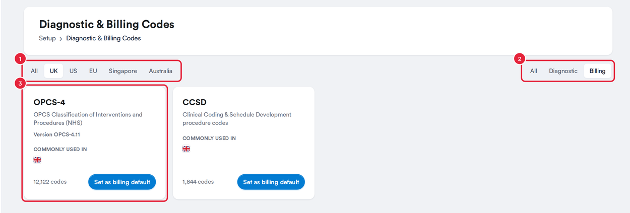Click the red annotation marker numbered 3
Screen dimensions: 630x213
coord(20,84)
